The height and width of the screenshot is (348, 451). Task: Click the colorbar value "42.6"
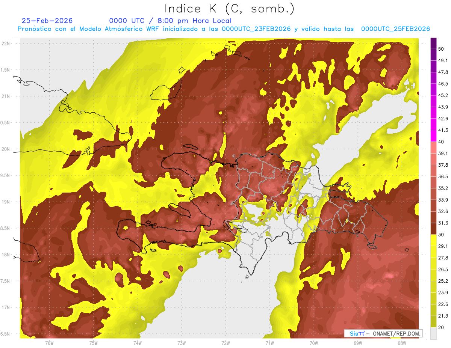(443, 119)
